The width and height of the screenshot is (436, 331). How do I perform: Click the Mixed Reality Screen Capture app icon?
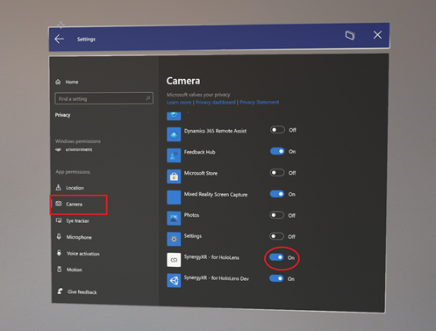point(174,198)
